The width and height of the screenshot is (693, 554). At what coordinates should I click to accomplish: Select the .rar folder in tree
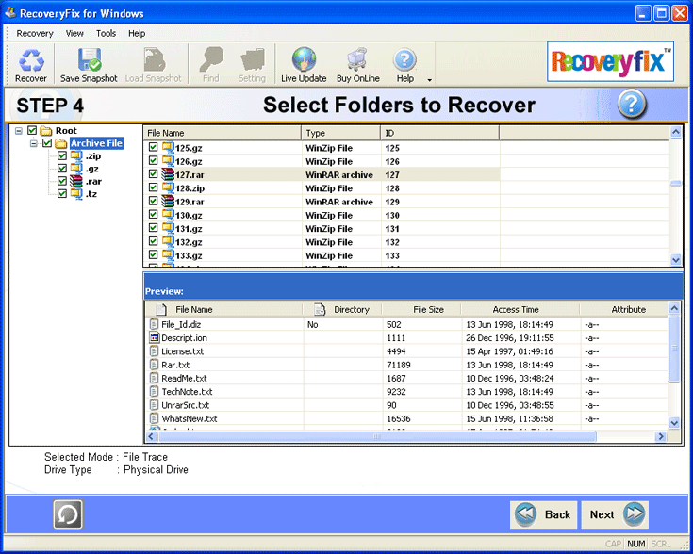pyautogui.click(x=93, y=181)
